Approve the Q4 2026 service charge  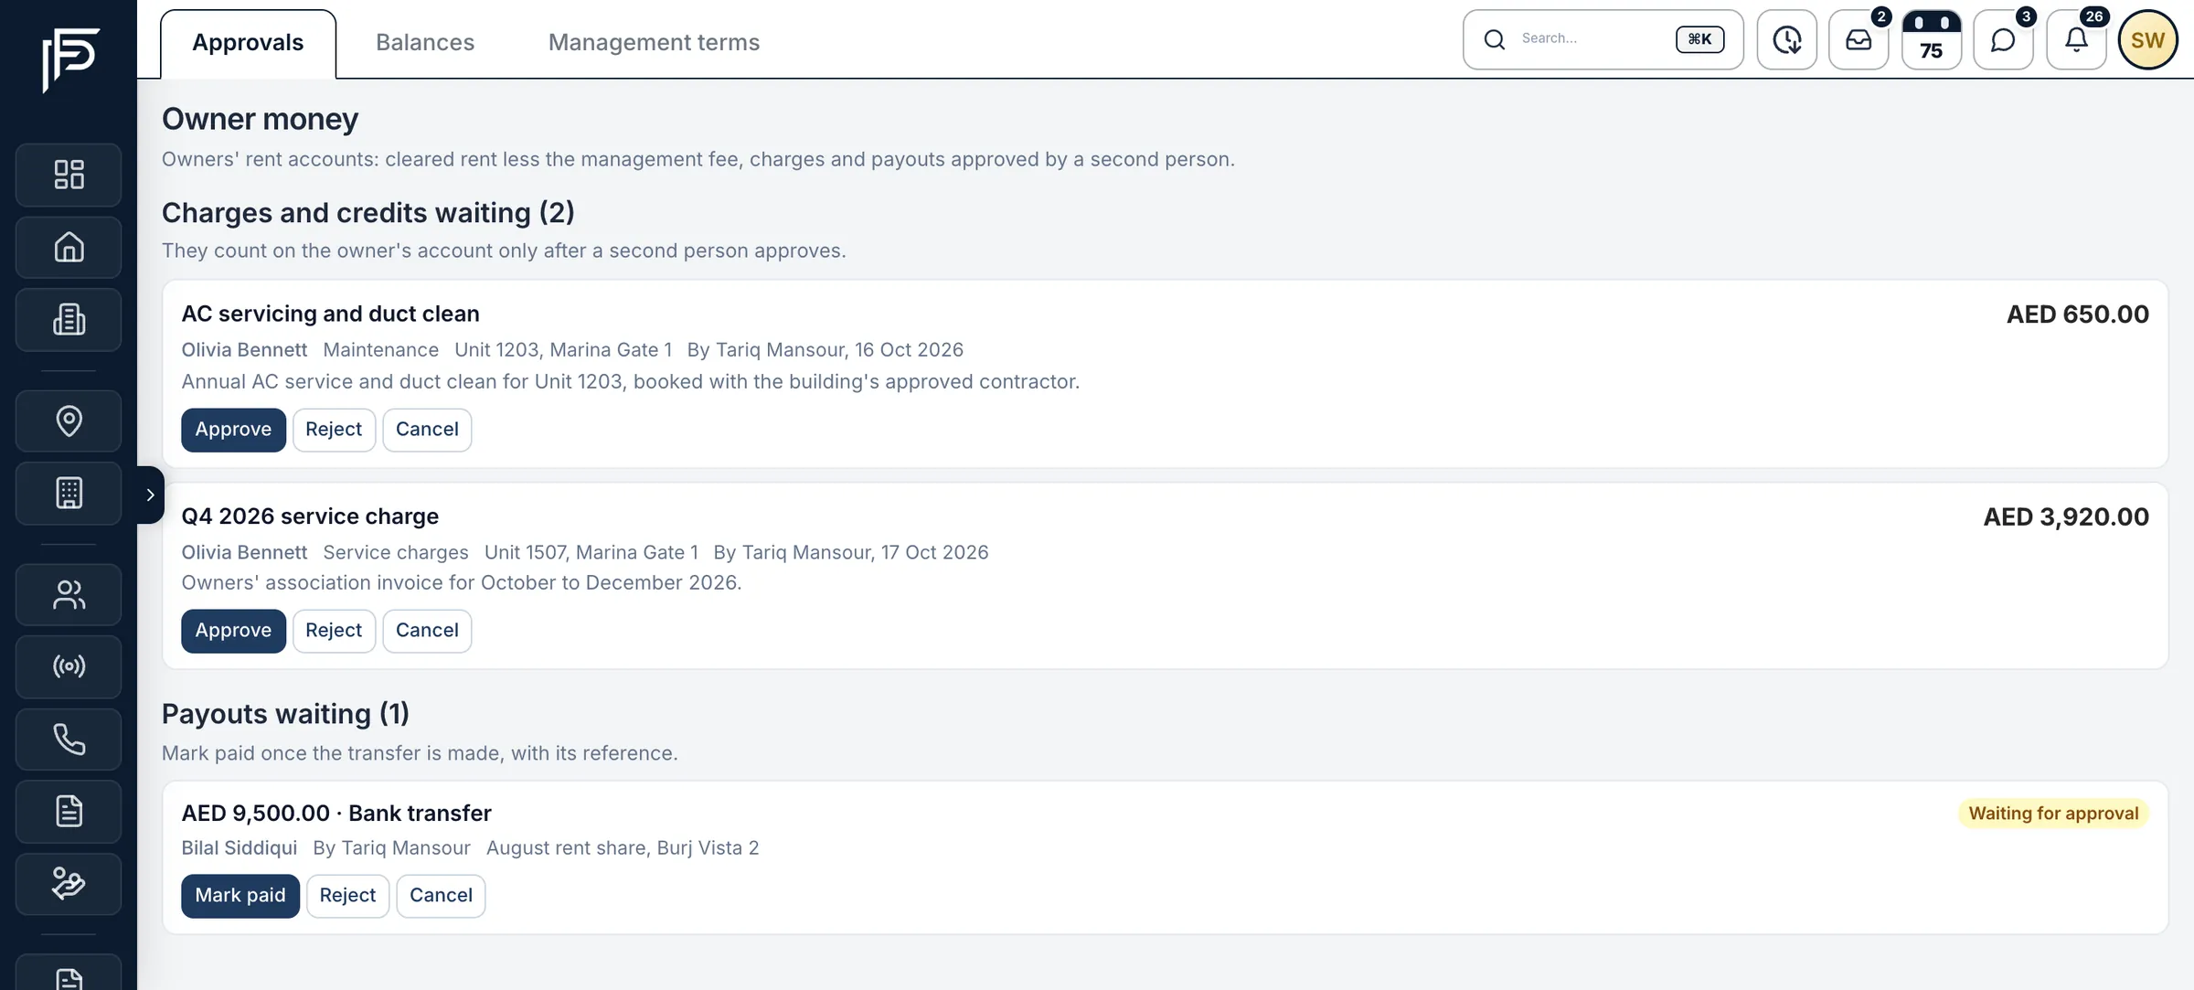click(x=233, y=631)
